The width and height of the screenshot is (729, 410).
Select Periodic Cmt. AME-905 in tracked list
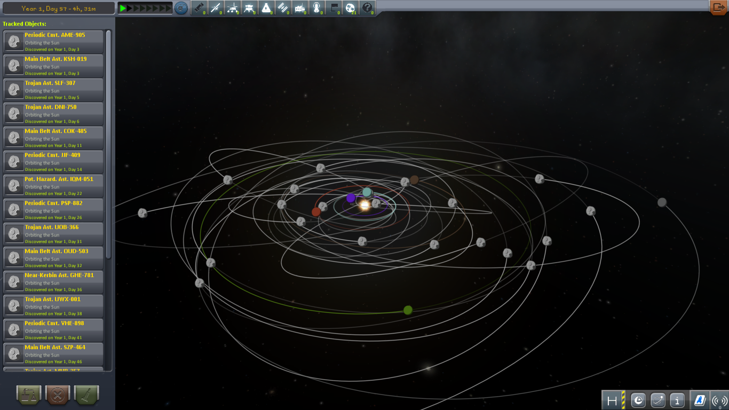pos(53,42)
